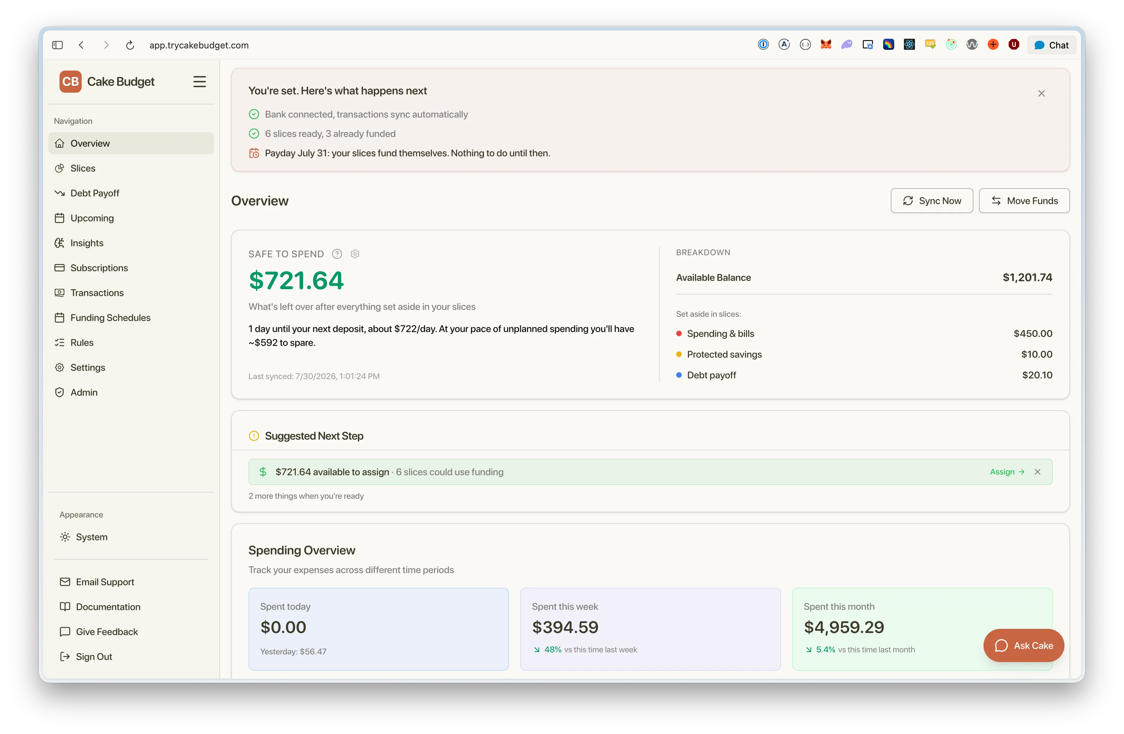Click the $721.64 safe to spend amount
Screen dimensions: 1124x734
click(296, 281)
